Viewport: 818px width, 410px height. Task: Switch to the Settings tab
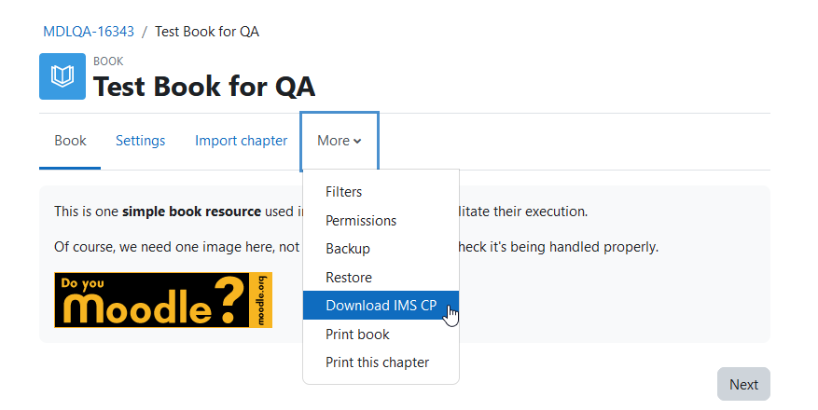[x=140, y=142]
